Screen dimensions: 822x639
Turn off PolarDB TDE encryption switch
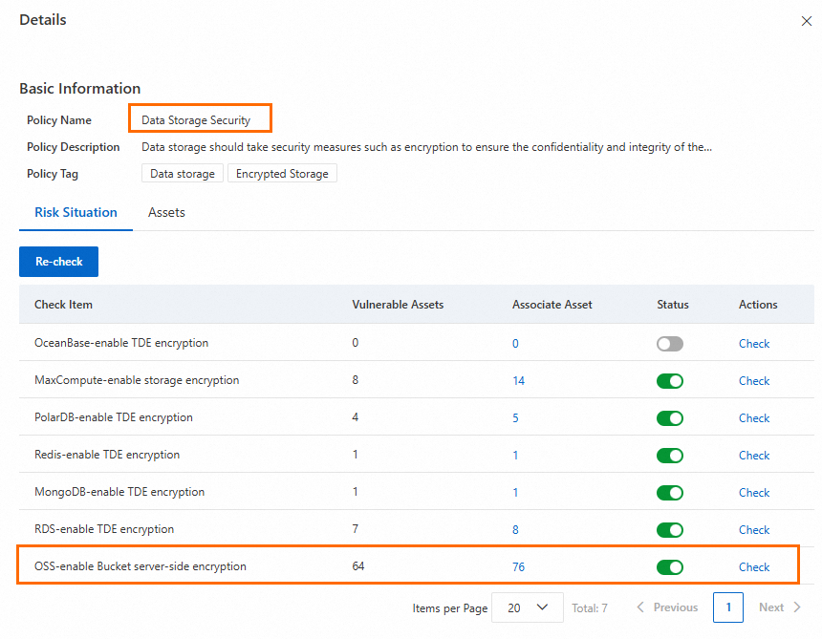click(670, 418)
